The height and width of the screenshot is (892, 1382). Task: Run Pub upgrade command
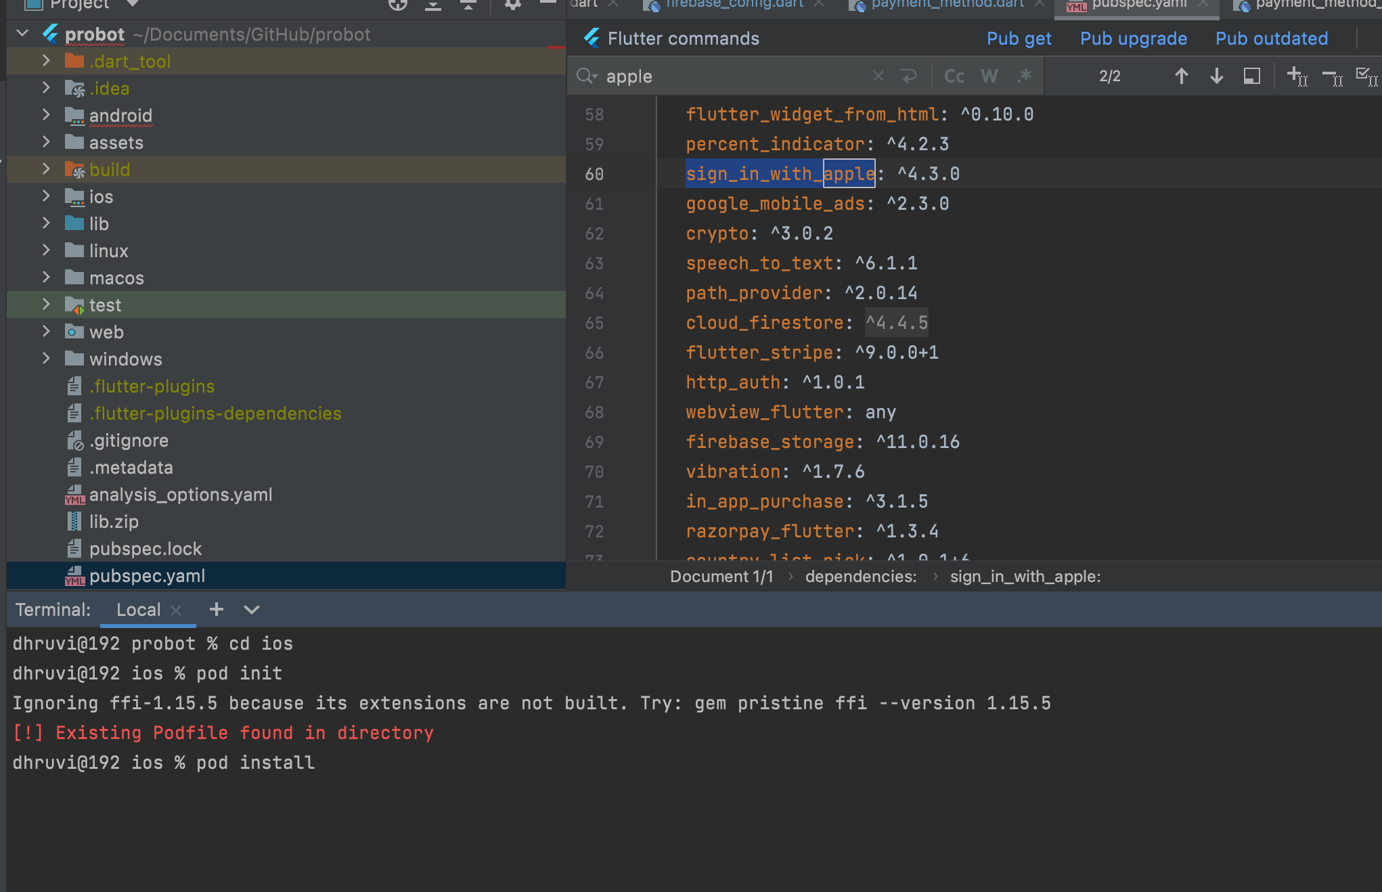1133,39
